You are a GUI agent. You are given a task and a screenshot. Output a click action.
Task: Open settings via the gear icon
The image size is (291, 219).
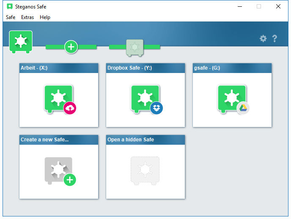[x=263, y=38]
